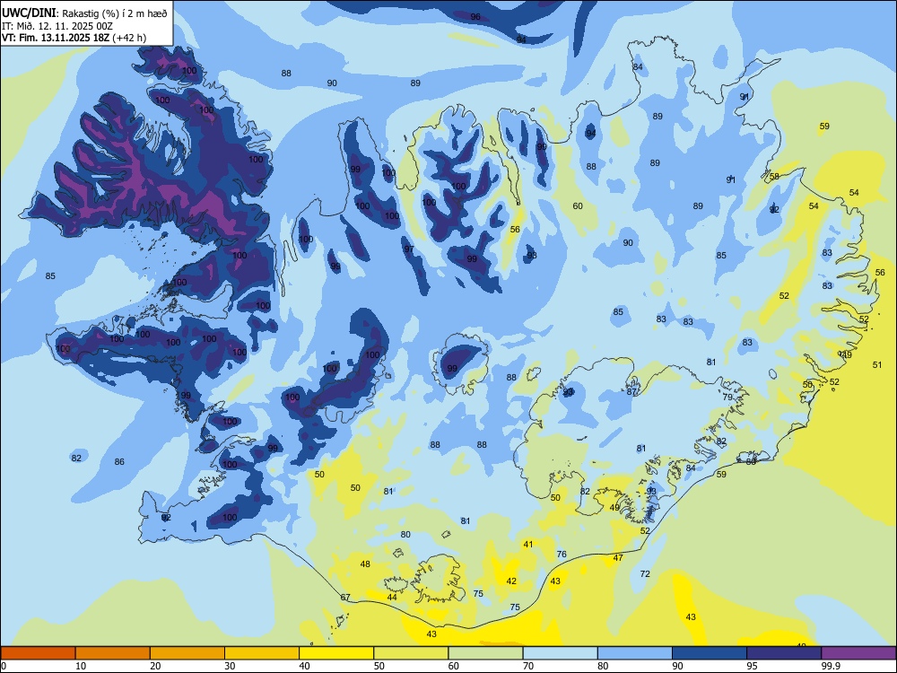Click the 60–70% light green legend swatch

pos(485,653)
